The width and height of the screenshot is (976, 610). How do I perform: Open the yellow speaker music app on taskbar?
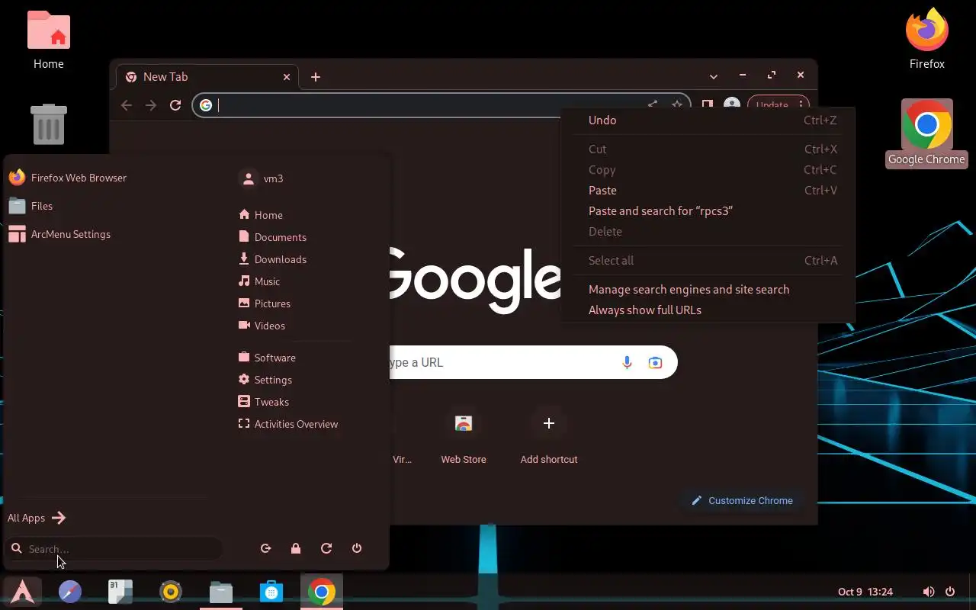point(171,592)
